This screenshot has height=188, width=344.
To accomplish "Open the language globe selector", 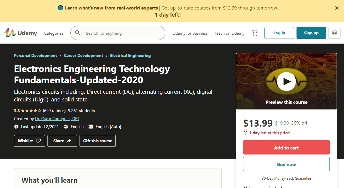I will [x=335, y=33].
